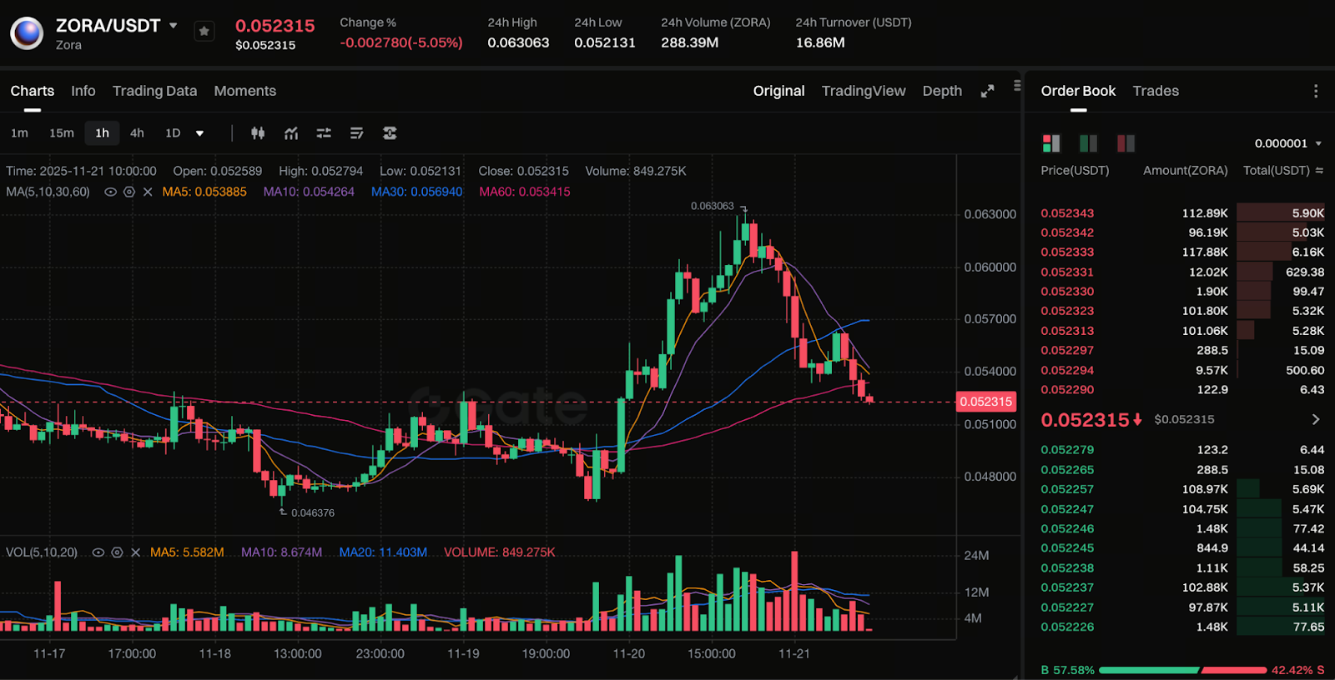Open chart settings sliders icon

324,133
